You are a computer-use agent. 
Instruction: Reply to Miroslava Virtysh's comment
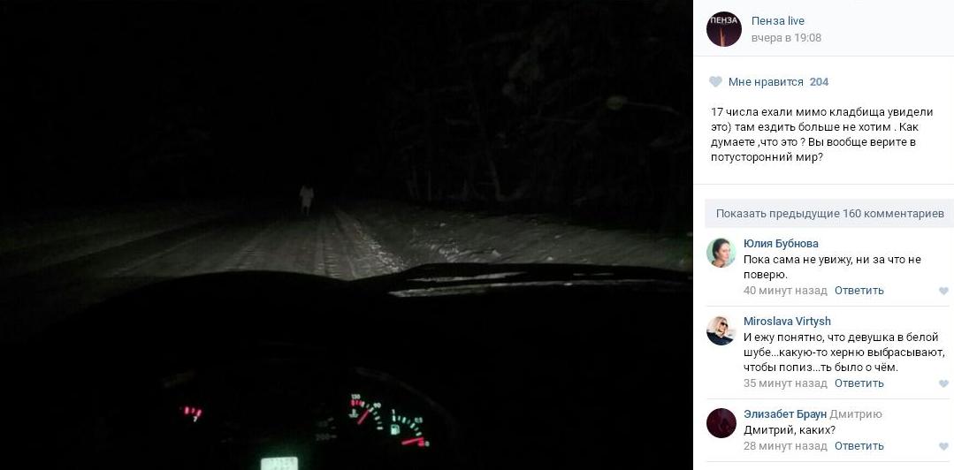pos(859,383)
